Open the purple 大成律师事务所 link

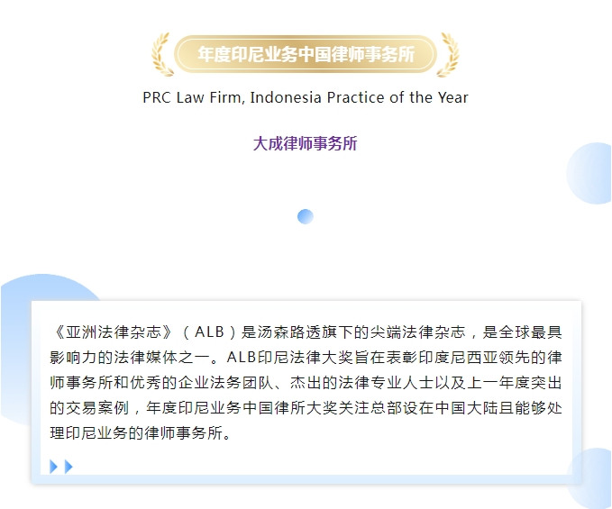pos(306,143)
